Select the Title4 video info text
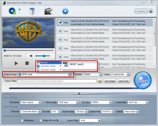 click(90, 47)
